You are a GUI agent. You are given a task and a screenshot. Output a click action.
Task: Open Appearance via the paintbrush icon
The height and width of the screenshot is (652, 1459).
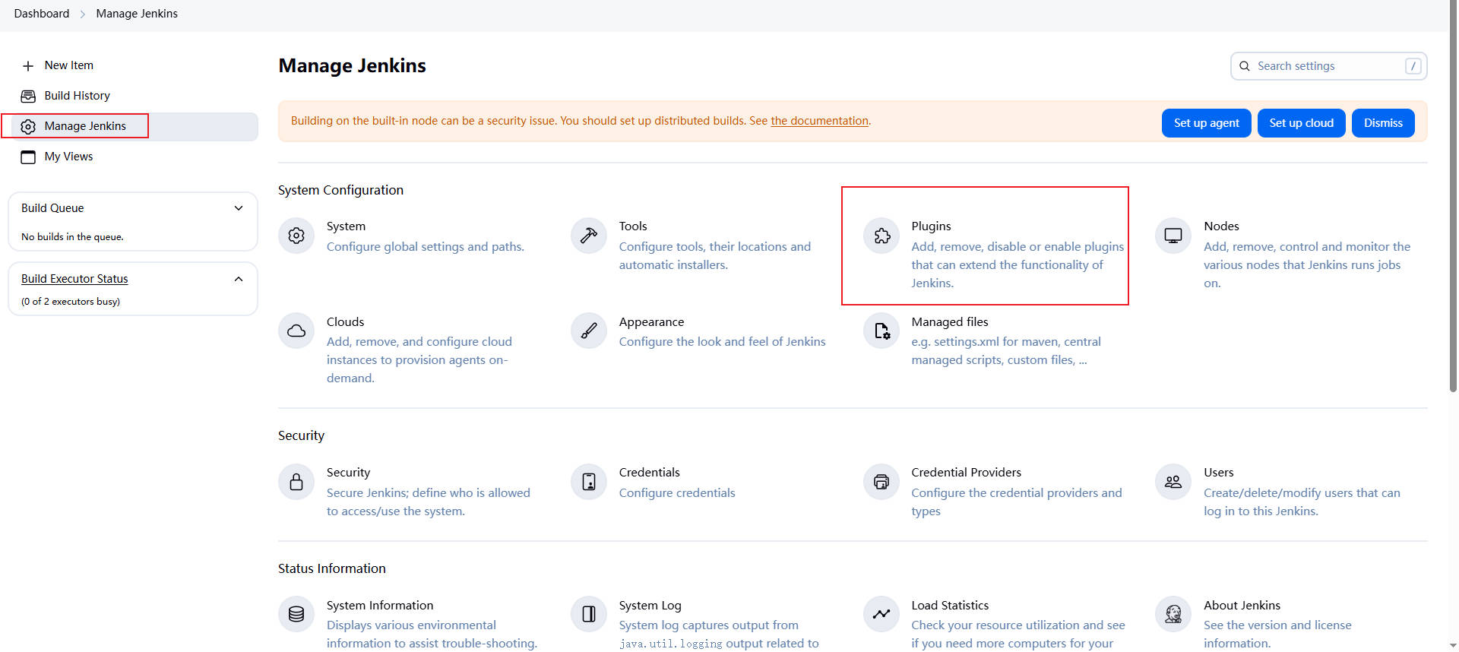tap(589, 331)
